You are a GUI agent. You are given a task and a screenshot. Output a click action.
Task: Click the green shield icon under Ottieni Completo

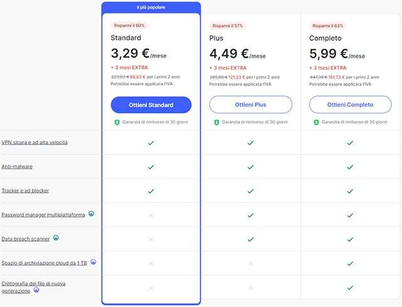317,122
